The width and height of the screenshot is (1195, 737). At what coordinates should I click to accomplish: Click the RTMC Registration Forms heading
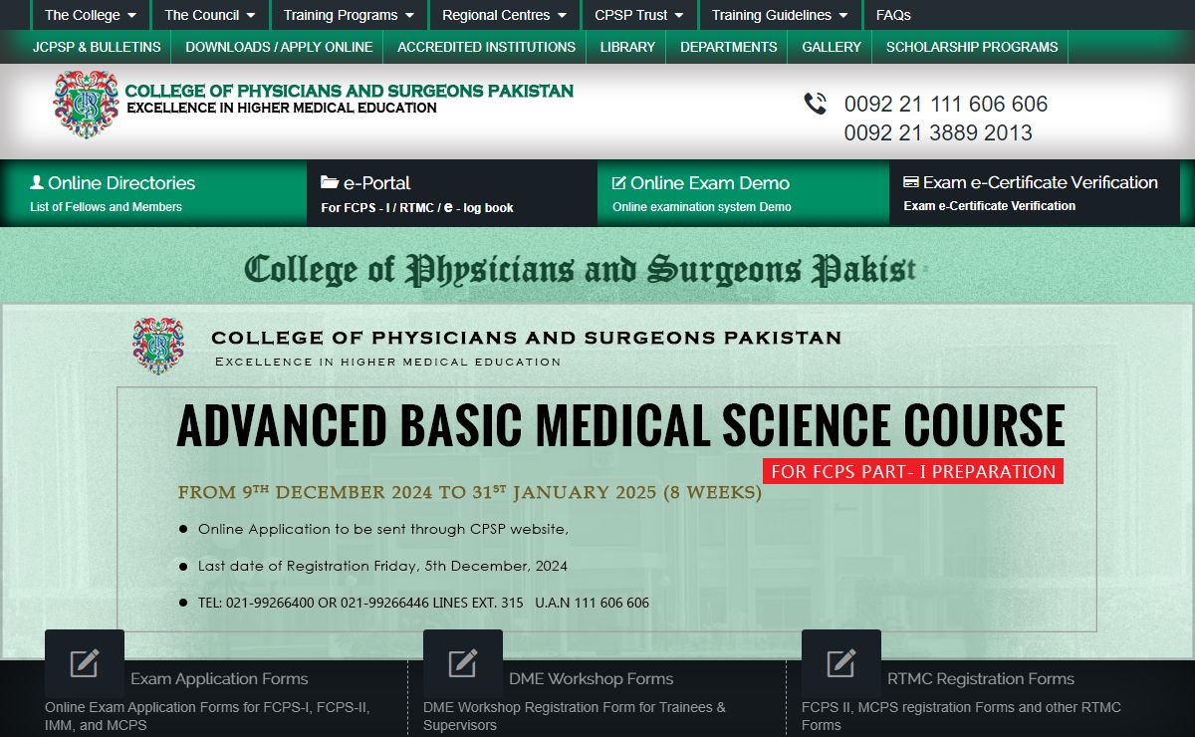(981, 679)
